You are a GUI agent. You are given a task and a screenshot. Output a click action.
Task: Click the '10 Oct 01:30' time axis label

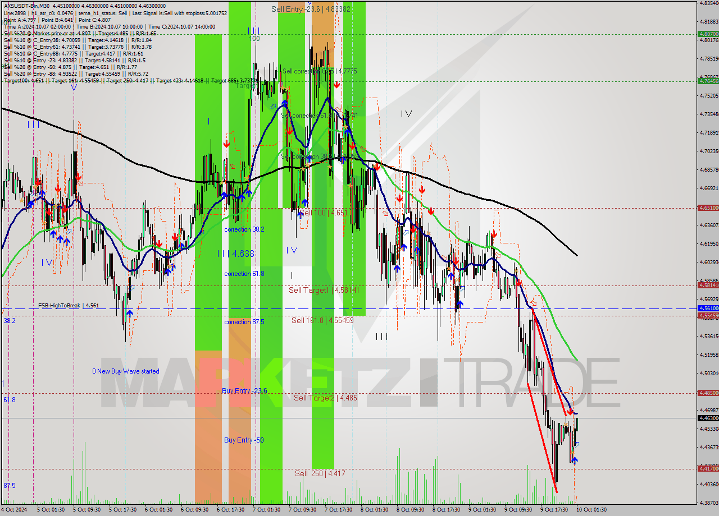(591, 510)
